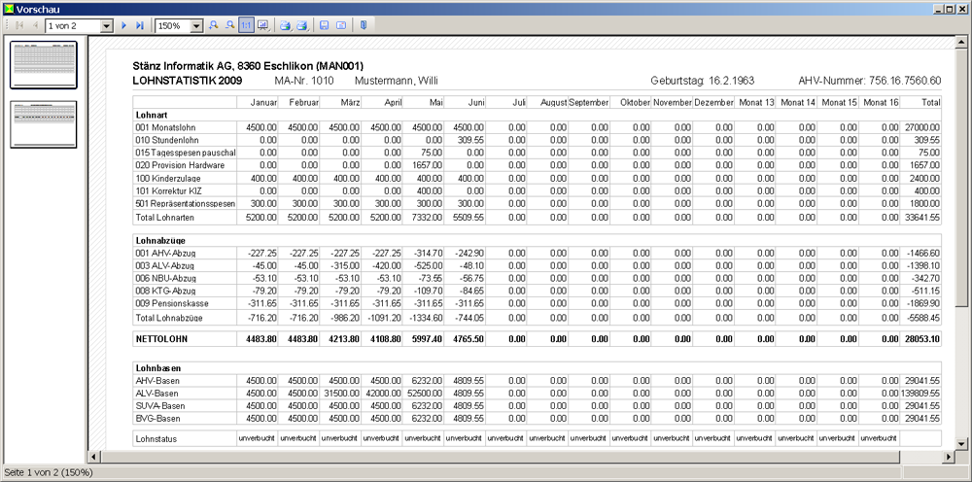972x482 pixels.
Task: Go to the next page
Action: 124,25
